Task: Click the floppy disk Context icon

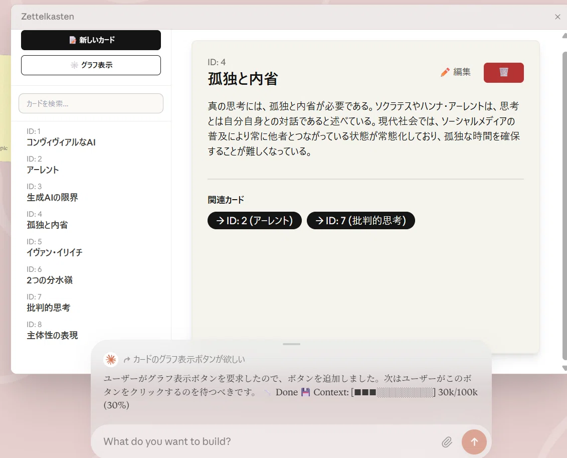Action: pos(305,392)
